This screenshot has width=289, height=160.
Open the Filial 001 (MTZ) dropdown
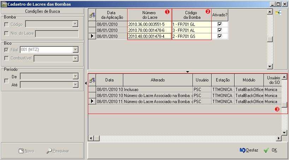click(x=75, y=50)
